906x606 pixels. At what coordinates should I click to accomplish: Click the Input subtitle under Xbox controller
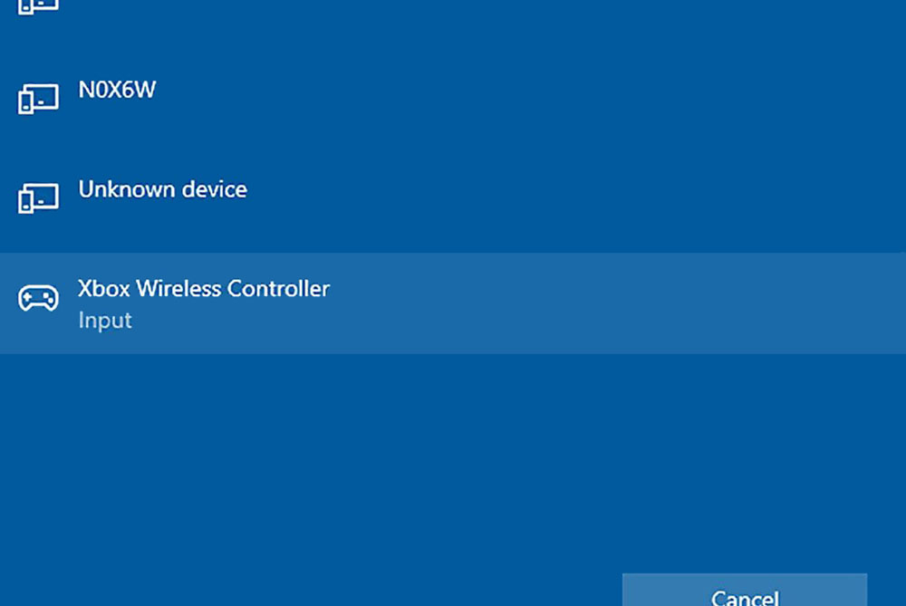105,321
